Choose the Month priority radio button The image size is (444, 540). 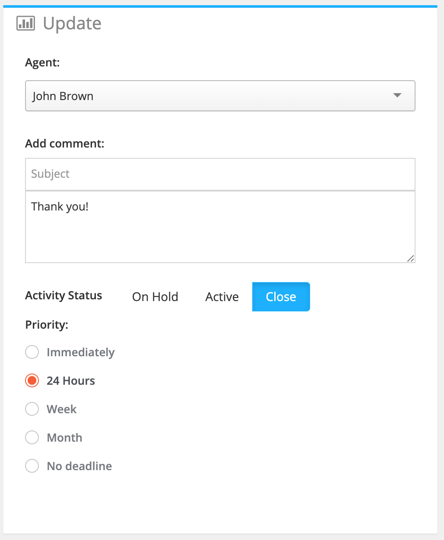[x=32, y=437]
